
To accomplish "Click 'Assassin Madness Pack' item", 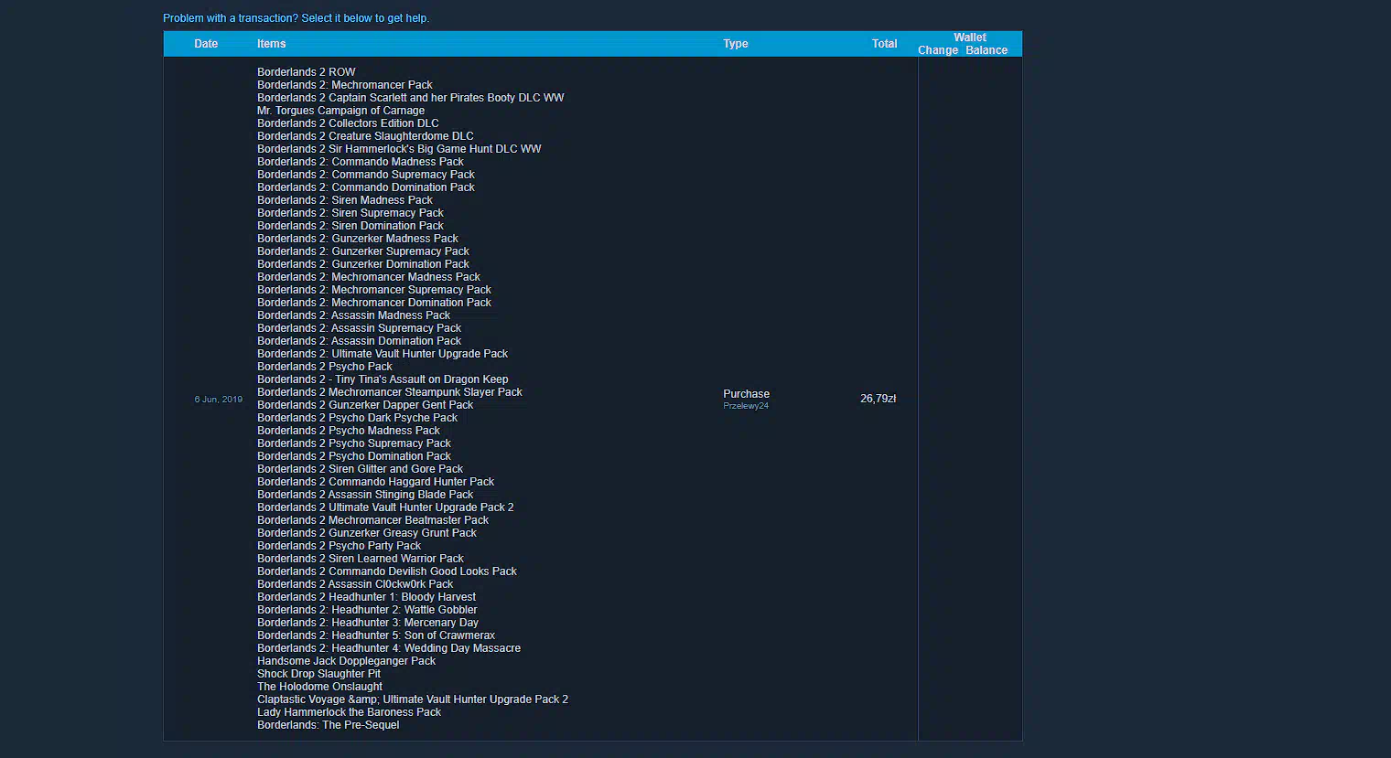I will click(x=354, y=315).
